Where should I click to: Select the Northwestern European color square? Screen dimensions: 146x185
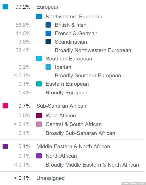point(39,16)
